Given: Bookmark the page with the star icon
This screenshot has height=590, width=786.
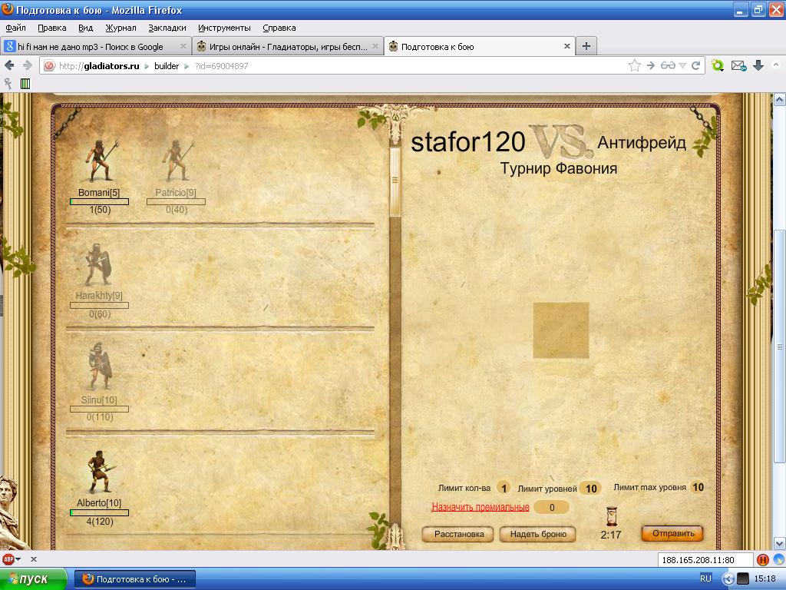Looking at the screenshot, I should point(634,66).
